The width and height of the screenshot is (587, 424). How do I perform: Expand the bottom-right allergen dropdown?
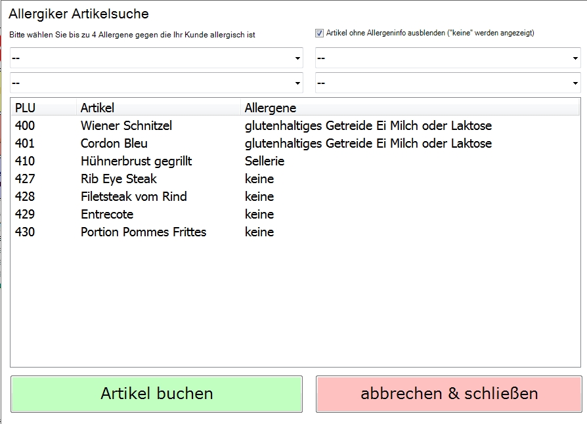tap(448, 83)
